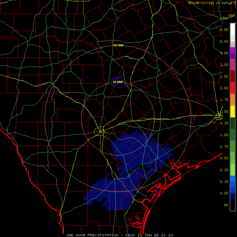Click the '8.00' legend value
This screenshot has width=237, height=237.
(224, 29)
